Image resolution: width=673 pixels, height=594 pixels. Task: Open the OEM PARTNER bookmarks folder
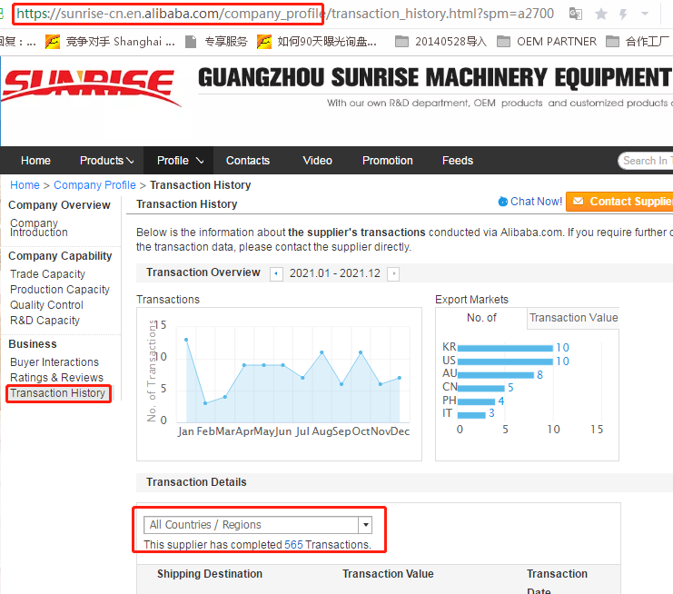click(547, 42)
